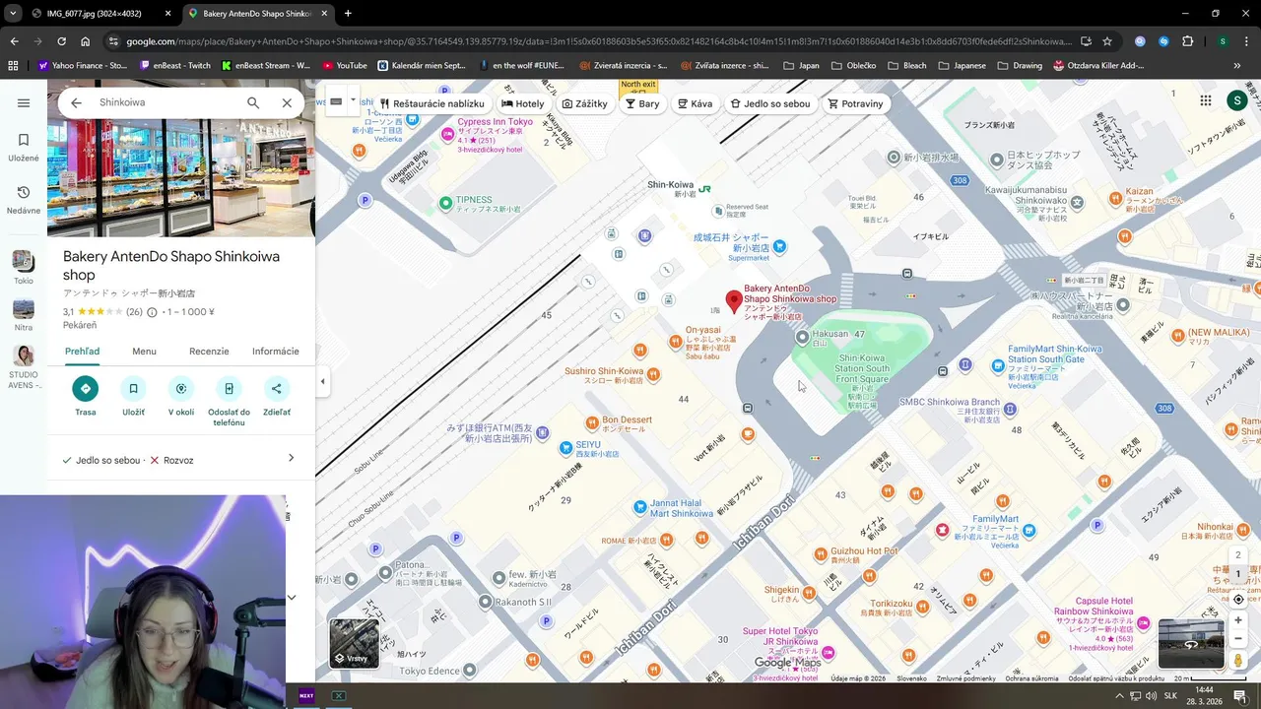Click Odoslať do telefónu button
This screenshot has height=709, width=1261.
point(229,402)
